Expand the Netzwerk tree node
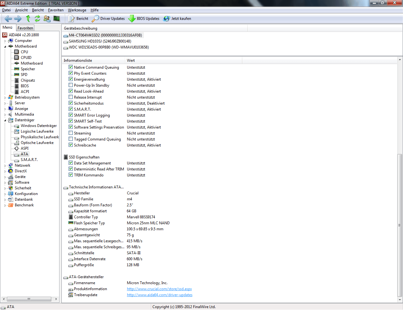The height and width of the screenshot is (310, 403). 5,166
